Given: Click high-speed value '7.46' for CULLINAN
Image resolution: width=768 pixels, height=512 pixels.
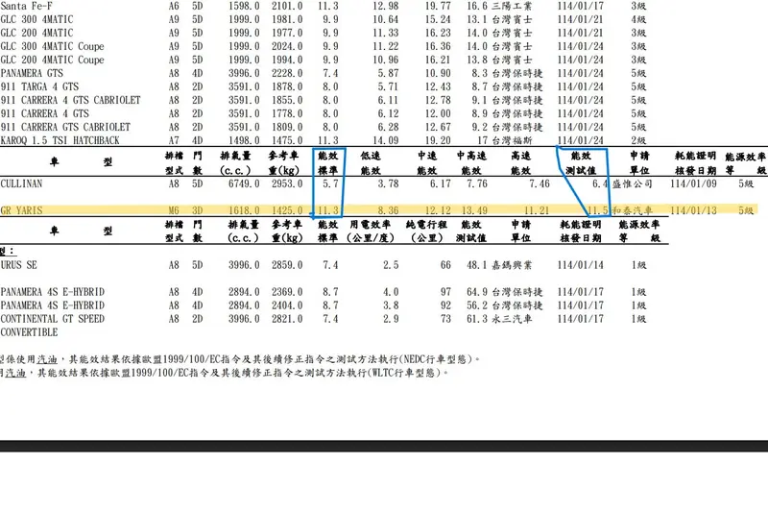Looking at the screenshot, I should [x=540, y=183].
